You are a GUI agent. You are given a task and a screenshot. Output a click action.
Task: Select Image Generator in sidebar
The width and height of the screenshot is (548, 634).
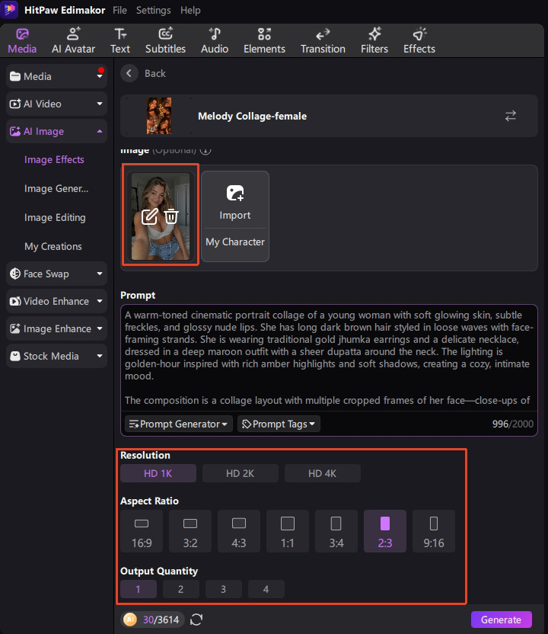coord(56,188)
